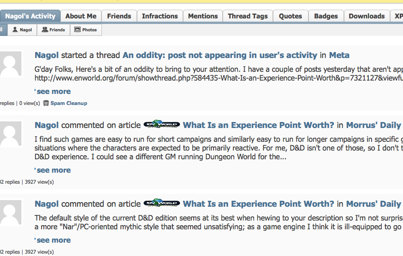This screenshot has height=256, width=403.
Task: Click the EN World logo in the third activity entry
Action: [161, 204]
